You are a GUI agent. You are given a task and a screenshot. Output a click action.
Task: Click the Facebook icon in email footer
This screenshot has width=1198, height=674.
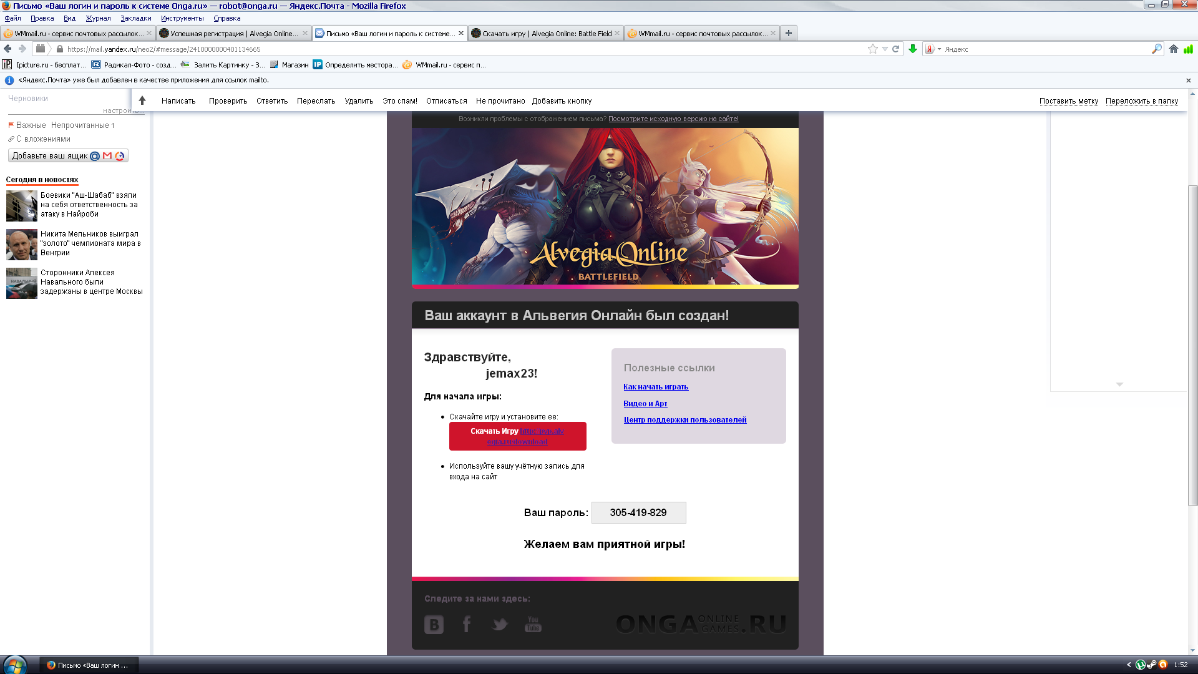click(x=467, y=624)
